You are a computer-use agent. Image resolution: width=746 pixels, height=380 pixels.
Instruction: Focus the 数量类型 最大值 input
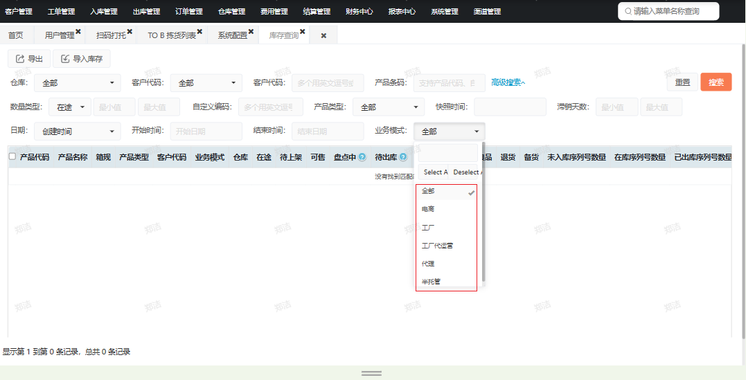tap(159, 107)
